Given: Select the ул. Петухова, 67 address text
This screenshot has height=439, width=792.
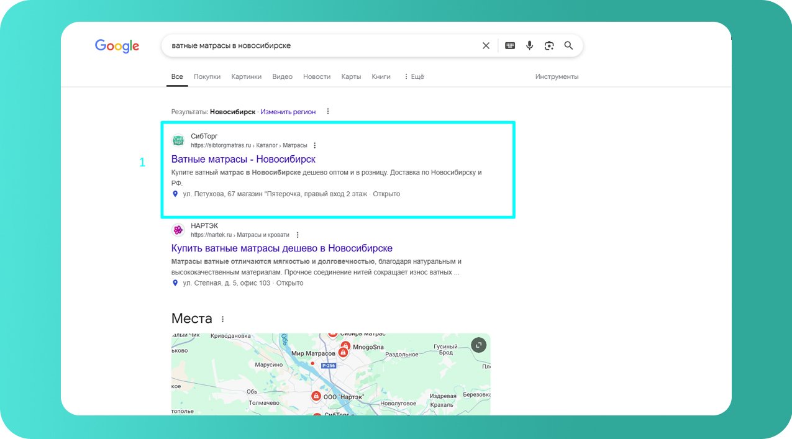Looking at the screenshot, I should point(275,194).
